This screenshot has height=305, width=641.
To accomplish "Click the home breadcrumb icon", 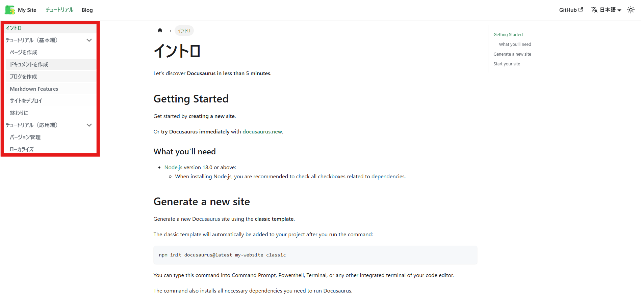I will (160, 30).
